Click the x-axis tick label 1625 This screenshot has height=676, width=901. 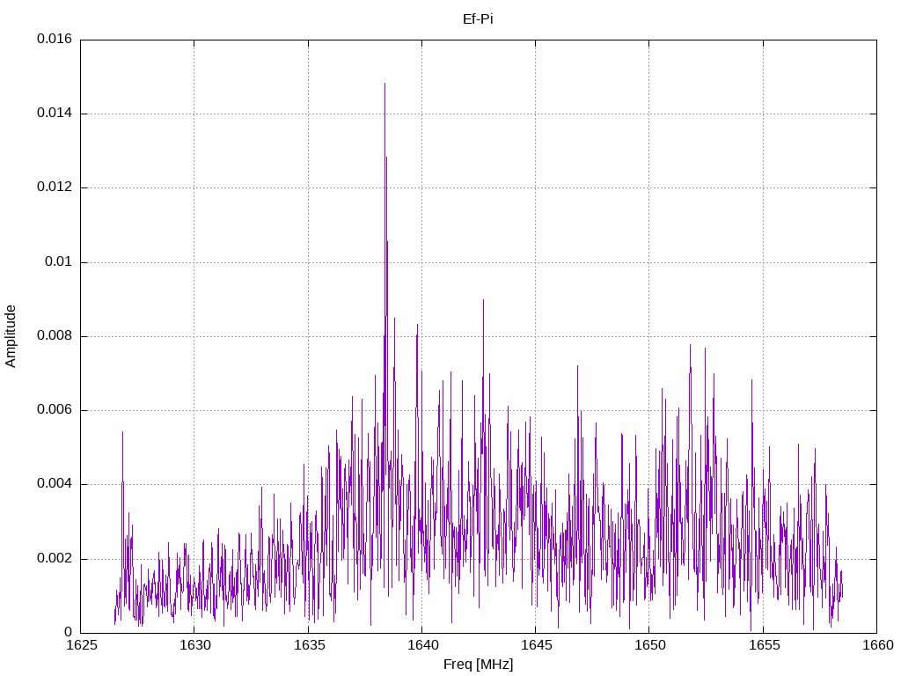pyautogui.click(x=82, y=645)
